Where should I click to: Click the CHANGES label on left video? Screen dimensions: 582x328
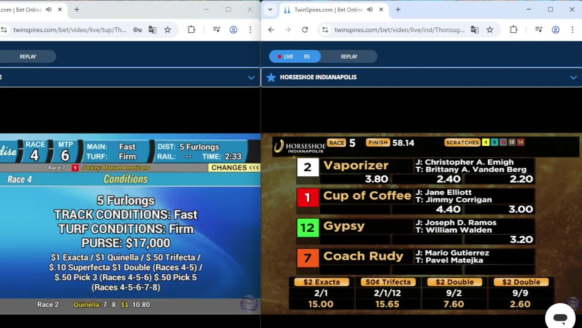click(235, 168)
